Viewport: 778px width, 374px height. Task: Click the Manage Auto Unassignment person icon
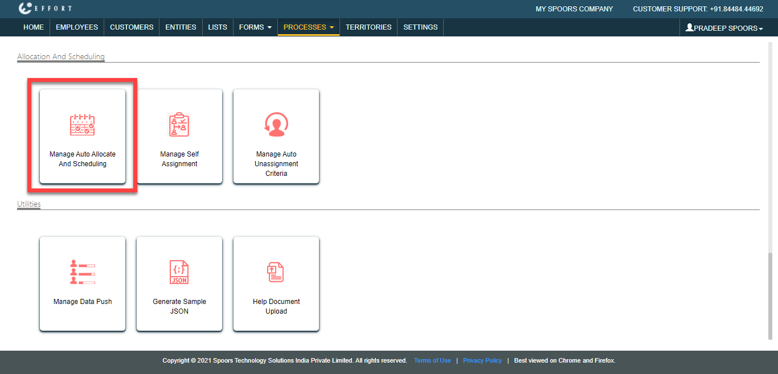point(276,125)
